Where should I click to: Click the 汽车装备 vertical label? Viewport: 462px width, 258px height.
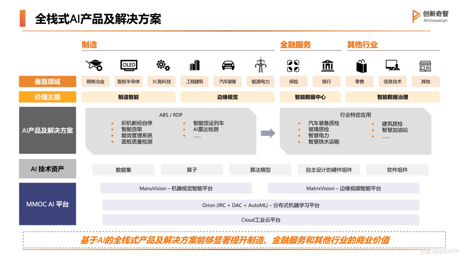[x=227, y=81]
